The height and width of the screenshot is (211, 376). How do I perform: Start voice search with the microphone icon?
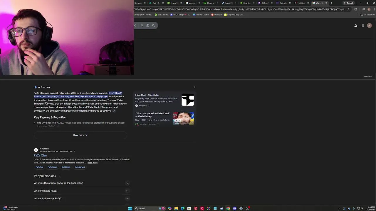[142, 25]
